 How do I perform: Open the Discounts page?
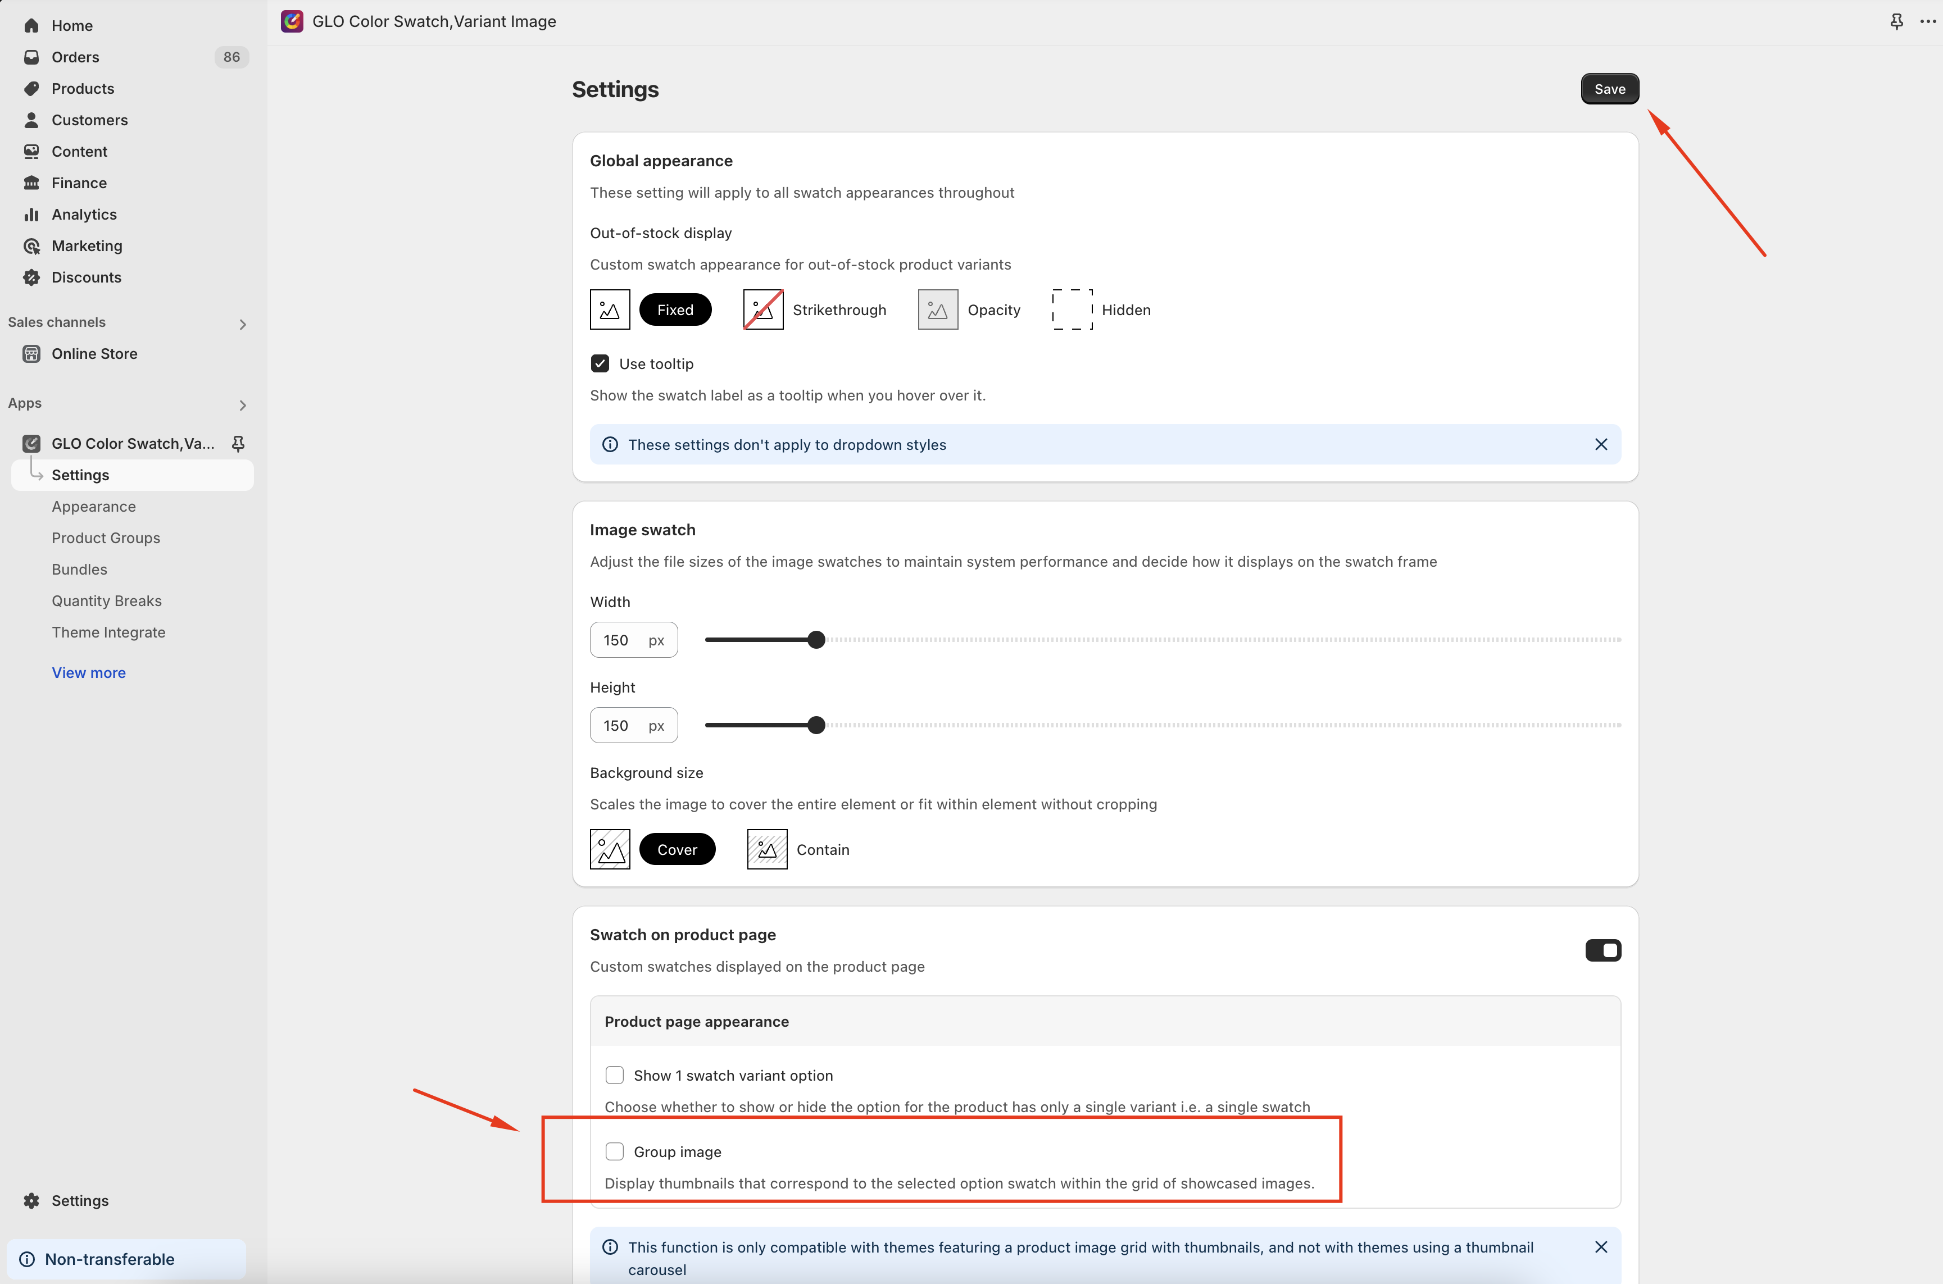click(x=86, y=277)
